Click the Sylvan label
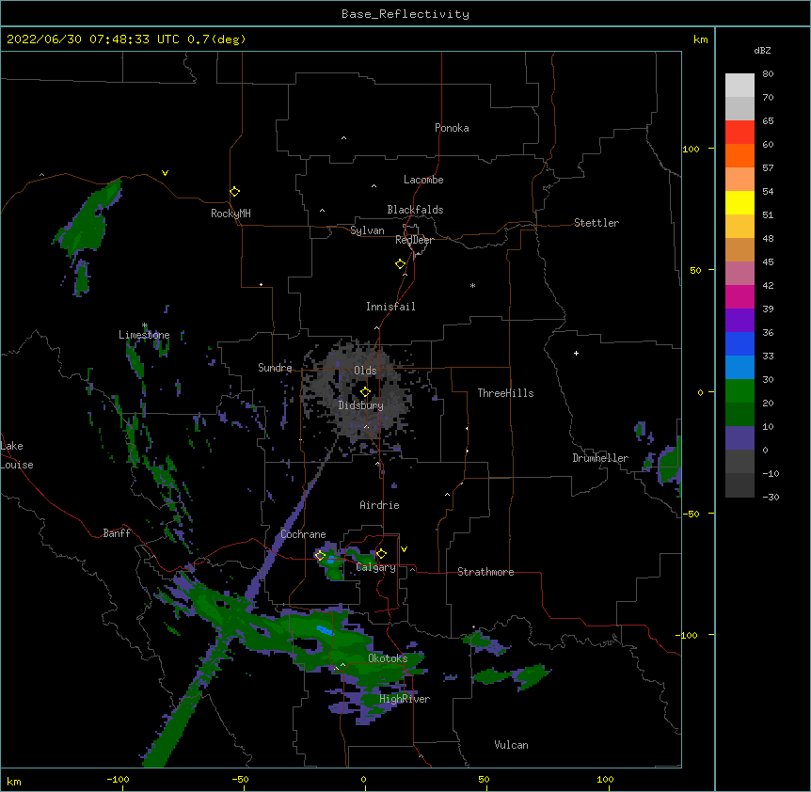Viewport: 811px width, 792px height. pyautogui.click(x=367, y=230)
